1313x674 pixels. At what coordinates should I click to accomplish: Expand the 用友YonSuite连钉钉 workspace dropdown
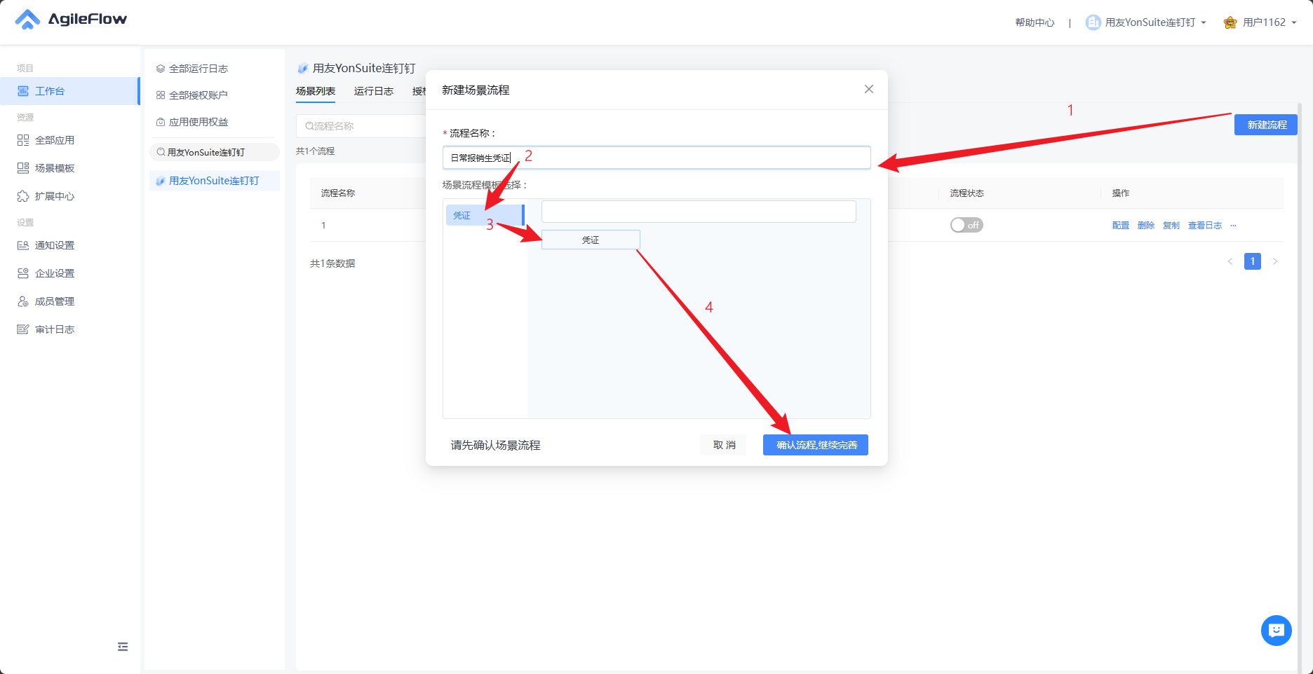[1146, 22]
